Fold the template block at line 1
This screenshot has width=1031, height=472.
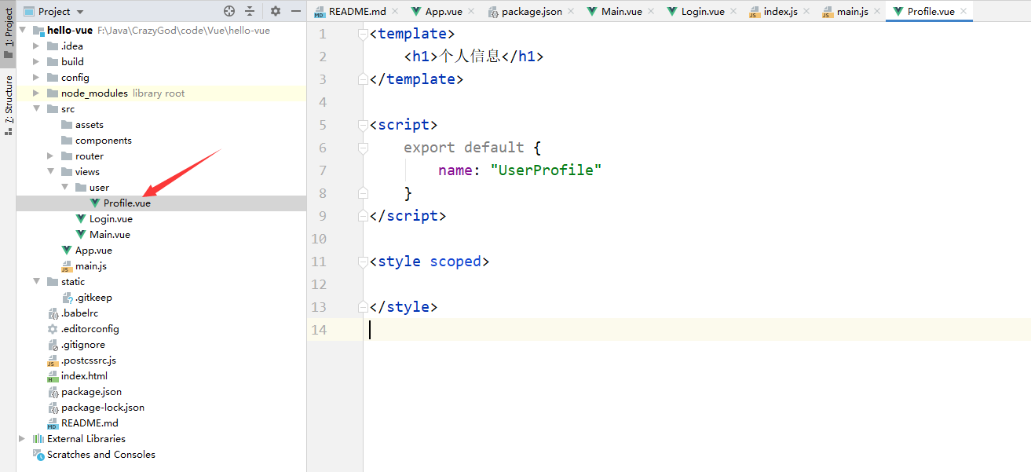pyautogui.click(x=362, y=34)
